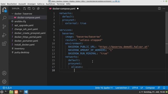
Task: Open the Source Control view
Action: (4, 27)
